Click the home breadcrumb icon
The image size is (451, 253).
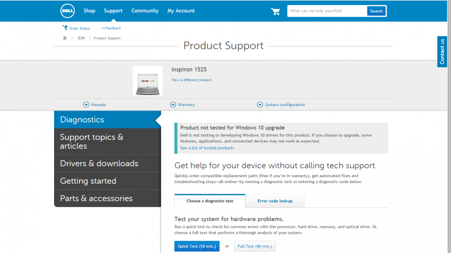click(x=65, y=38)
